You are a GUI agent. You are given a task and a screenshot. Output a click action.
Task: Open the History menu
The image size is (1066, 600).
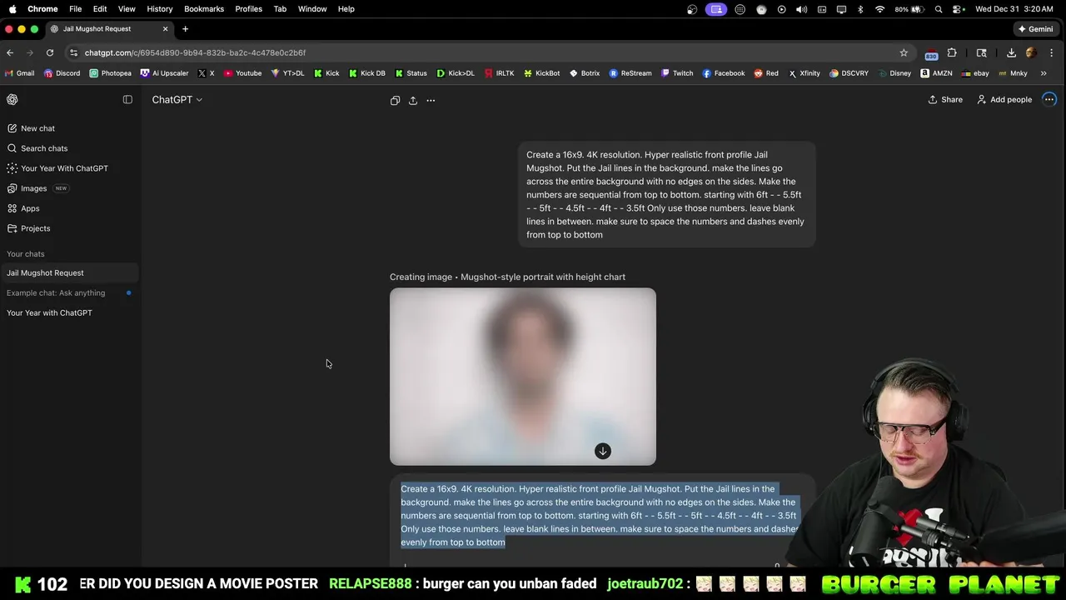pos(160,9)
